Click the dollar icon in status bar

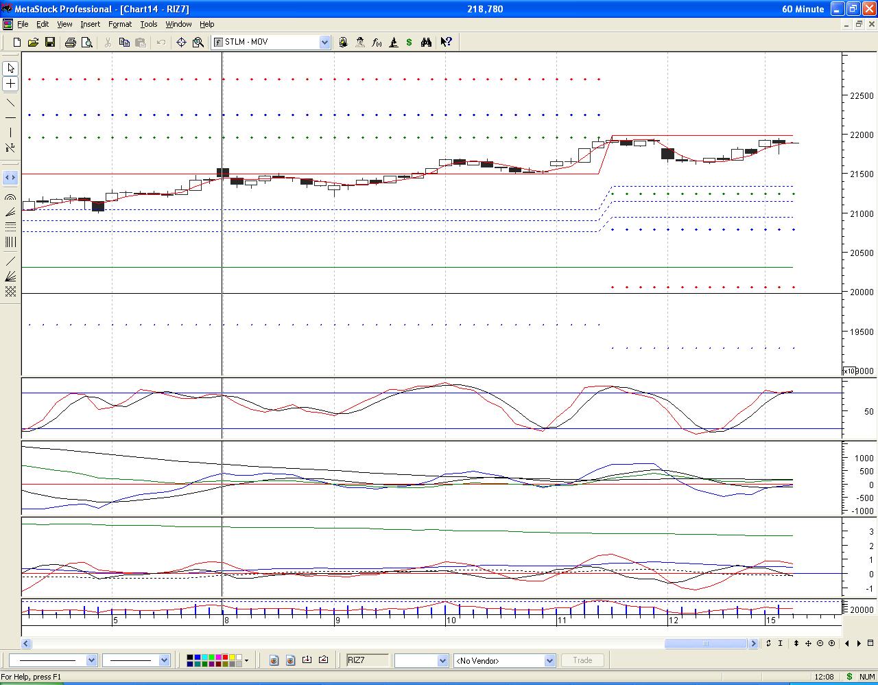849,677
